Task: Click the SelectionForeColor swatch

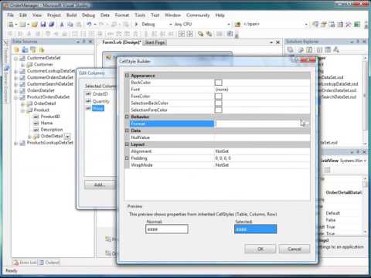Action: [x=219, y=110]
